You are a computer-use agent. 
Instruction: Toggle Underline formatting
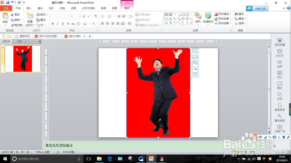click(x=63, y=24)
